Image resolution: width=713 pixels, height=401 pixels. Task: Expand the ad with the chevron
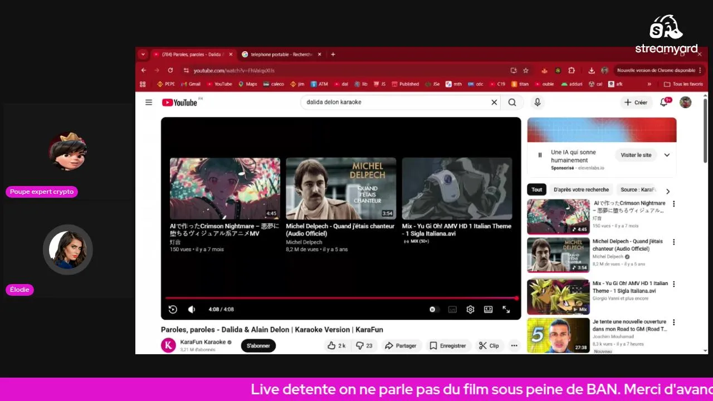point(667,155)
